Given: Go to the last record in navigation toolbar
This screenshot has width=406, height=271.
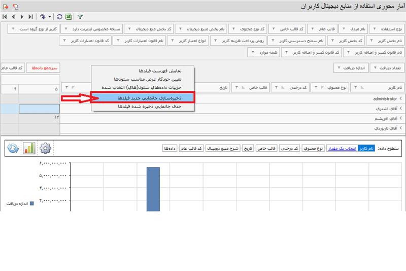Looking at the screenshot, I should pyautogui.click(x=30, y=17).
